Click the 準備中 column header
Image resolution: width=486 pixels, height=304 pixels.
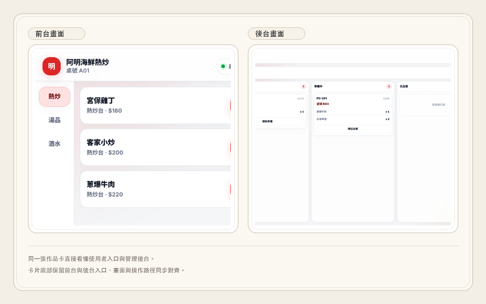click(353, 86)
